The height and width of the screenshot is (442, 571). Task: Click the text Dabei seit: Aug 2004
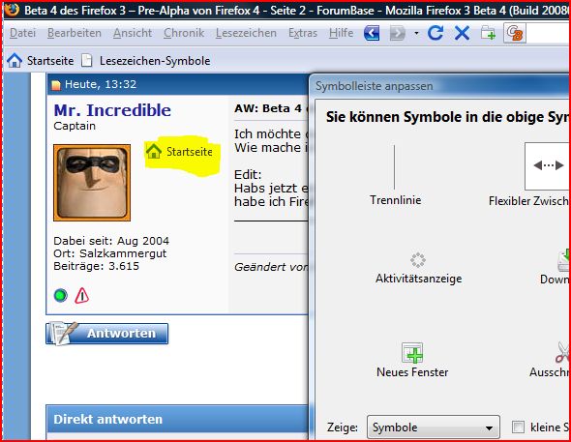(111, 241)
